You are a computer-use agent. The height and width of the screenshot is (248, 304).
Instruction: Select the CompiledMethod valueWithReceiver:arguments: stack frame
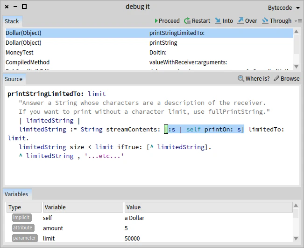coord(149,62)
